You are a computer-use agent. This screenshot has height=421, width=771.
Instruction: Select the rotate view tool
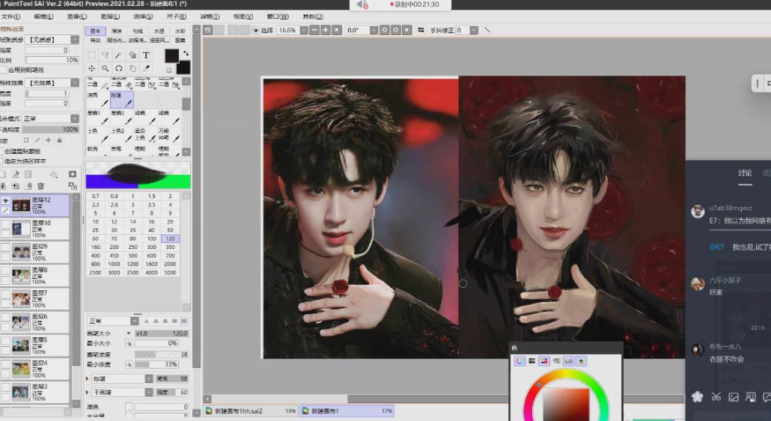(x=118, y=69)
